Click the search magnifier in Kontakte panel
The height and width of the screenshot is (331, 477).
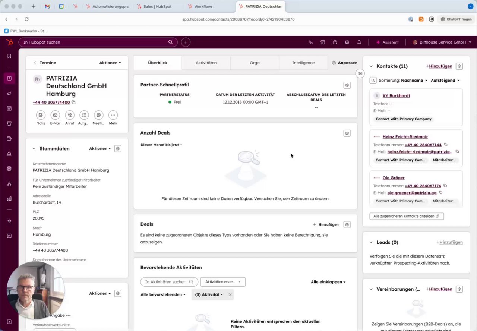(373, 81)
